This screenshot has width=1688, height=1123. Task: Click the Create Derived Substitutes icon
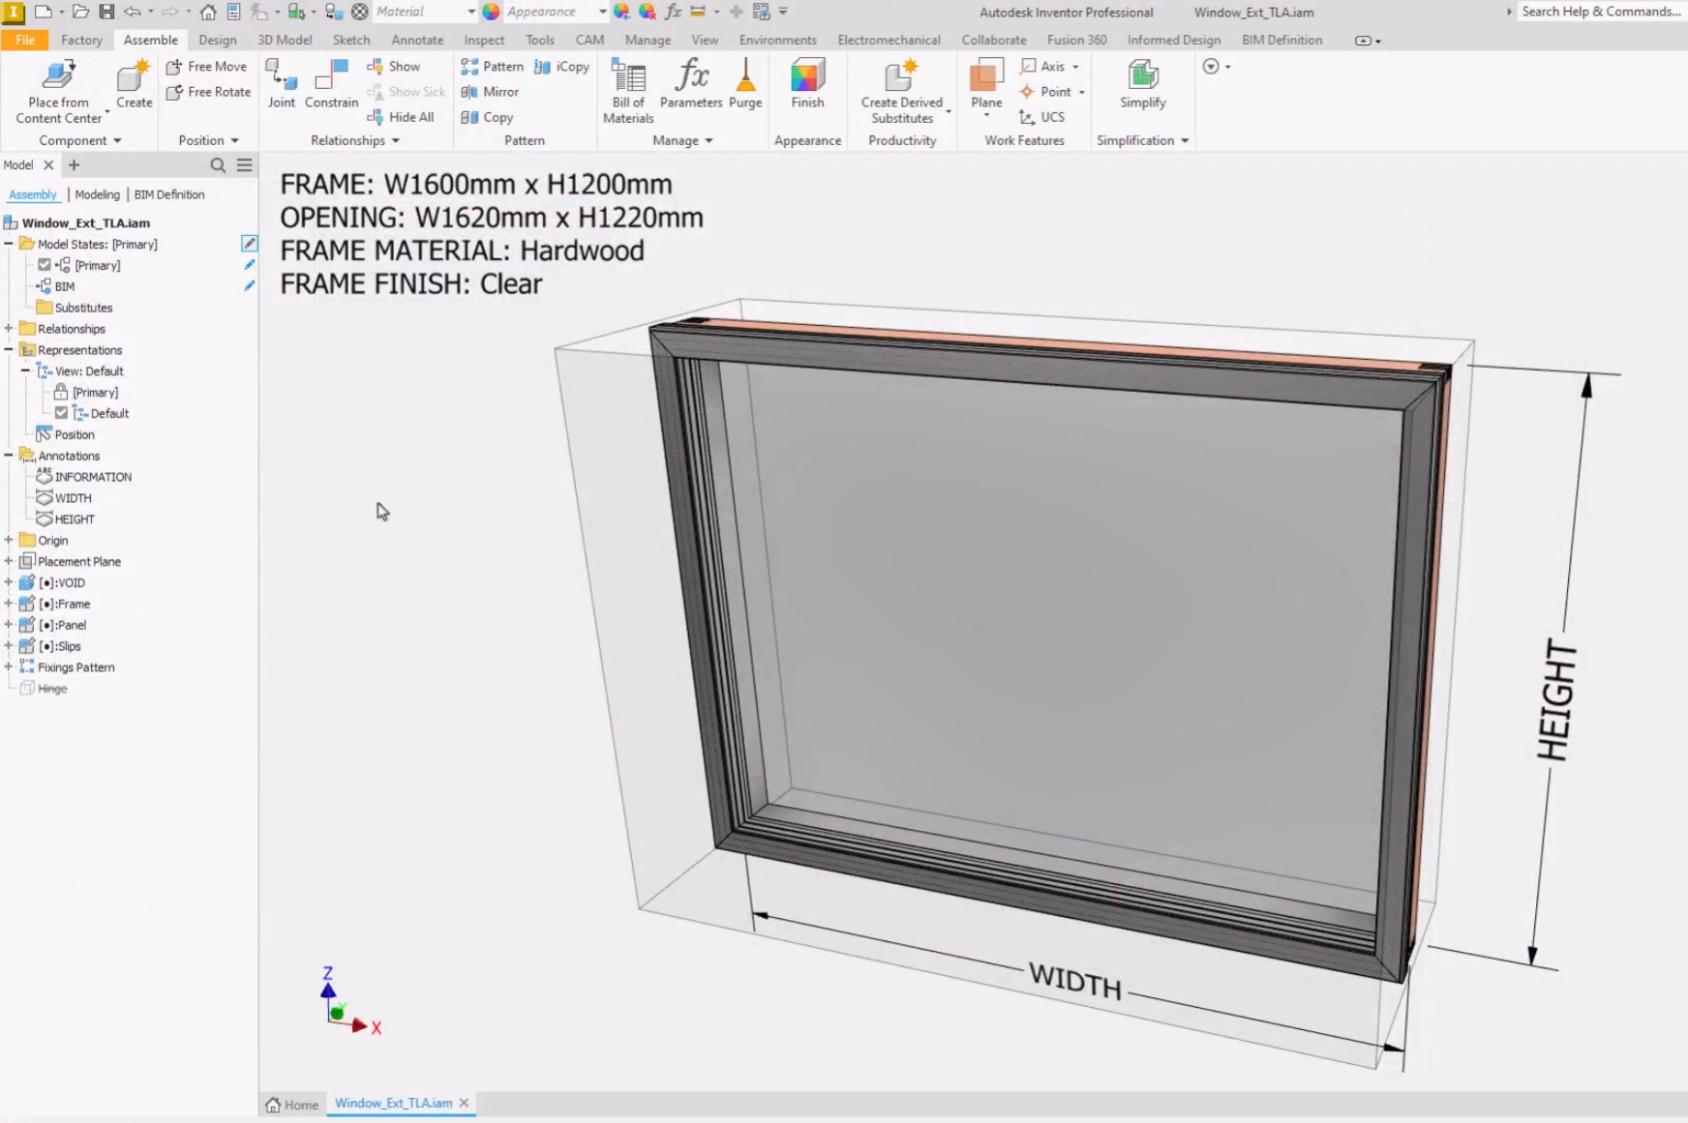point(901,77)
